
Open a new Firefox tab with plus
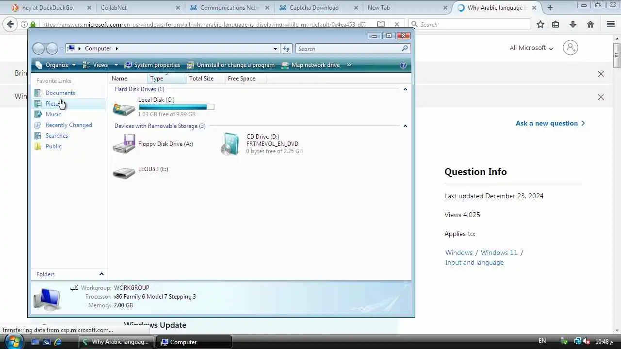(550, 8)
